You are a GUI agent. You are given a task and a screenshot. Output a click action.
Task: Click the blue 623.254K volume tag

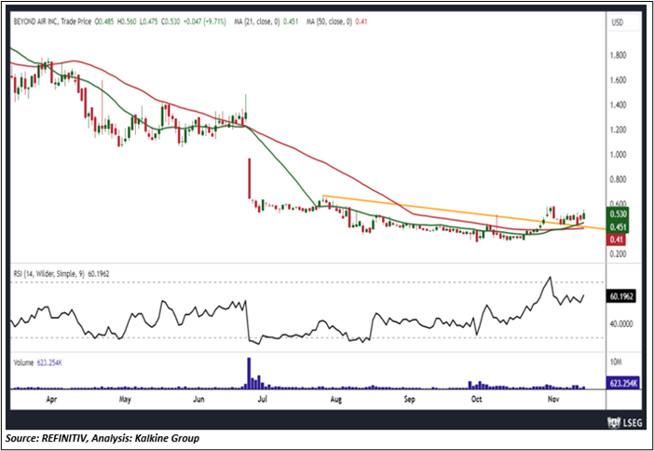(x=622, y=383)
